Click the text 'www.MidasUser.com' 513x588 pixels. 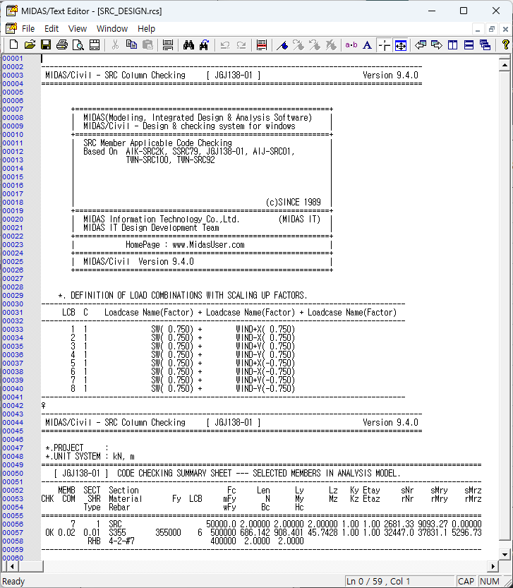pos(208,245)
